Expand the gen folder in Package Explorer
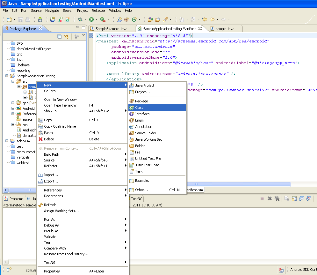This screenshot has height=275, width=317. pyautogui.click(x=13, y=103)
